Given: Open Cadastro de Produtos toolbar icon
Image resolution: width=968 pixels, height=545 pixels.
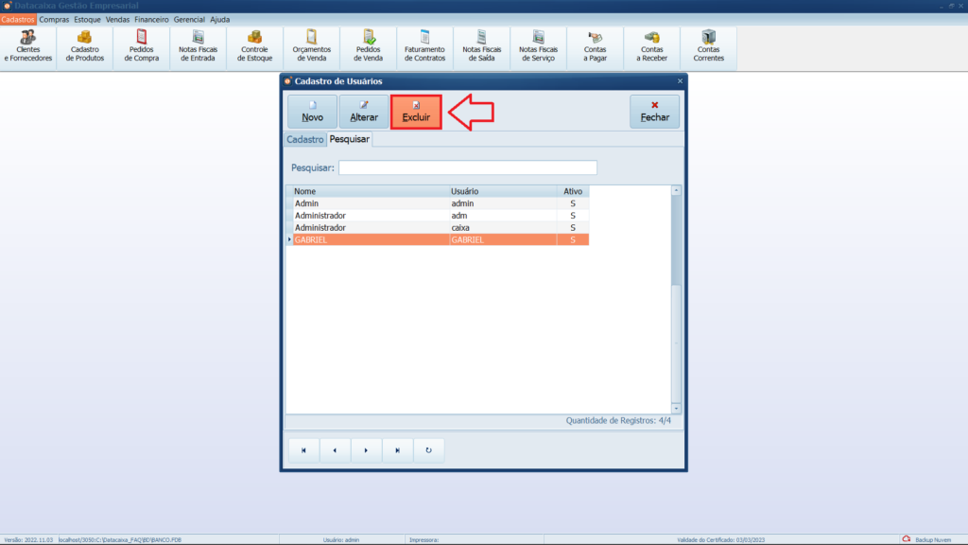Looking at the screenshot, I should (x=85, y=46).
